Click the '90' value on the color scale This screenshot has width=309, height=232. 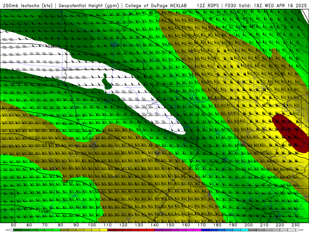tap(76, 225)
